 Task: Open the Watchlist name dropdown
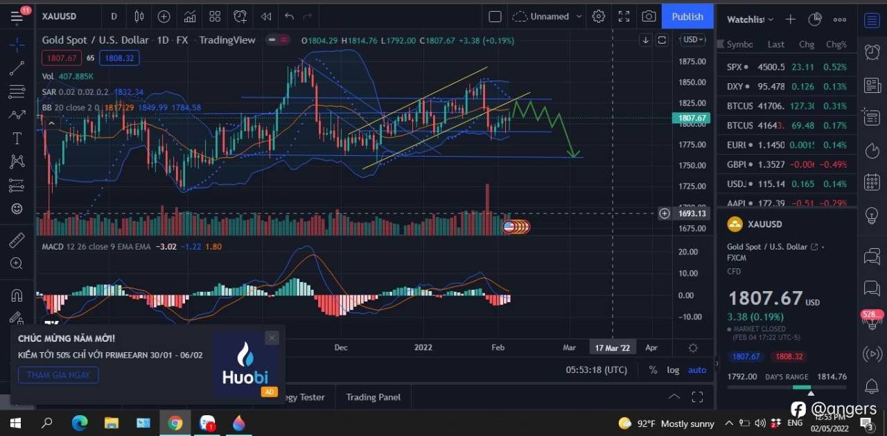pyautogui.click(x=750, y=19)
